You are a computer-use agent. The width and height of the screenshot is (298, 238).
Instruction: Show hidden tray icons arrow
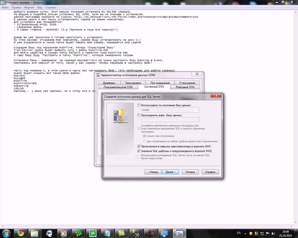pos(245,233)
